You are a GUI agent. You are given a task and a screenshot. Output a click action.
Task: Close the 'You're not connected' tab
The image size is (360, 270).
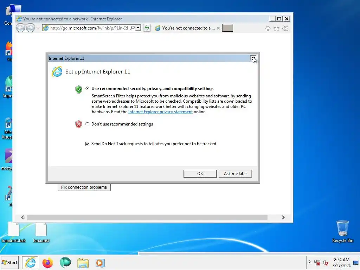(218, 28)
